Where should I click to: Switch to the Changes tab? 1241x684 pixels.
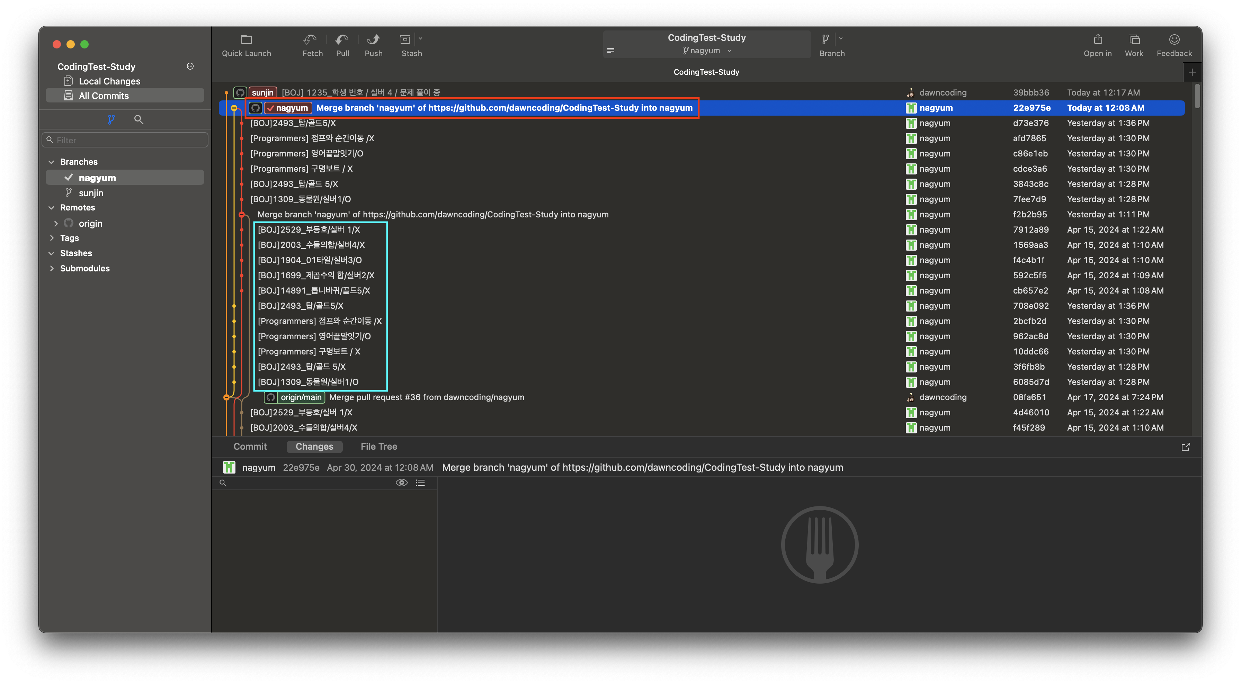pos(315,447)
